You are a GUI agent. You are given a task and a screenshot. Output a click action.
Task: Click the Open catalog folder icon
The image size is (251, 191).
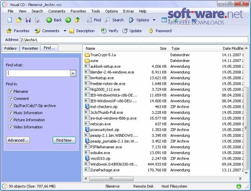tap(19, 20)
